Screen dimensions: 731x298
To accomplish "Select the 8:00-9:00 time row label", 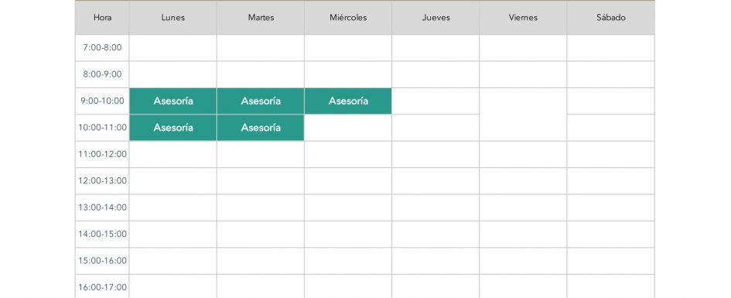I will click(103, 74).
